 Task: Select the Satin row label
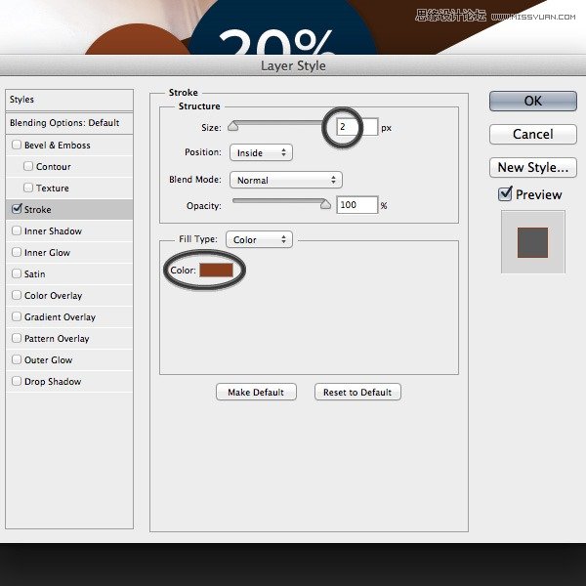coord(35,274)
